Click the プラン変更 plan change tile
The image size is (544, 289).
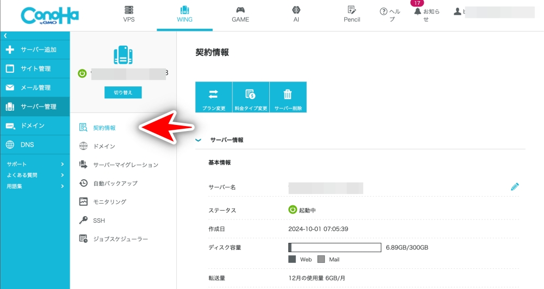coord(214,97)
